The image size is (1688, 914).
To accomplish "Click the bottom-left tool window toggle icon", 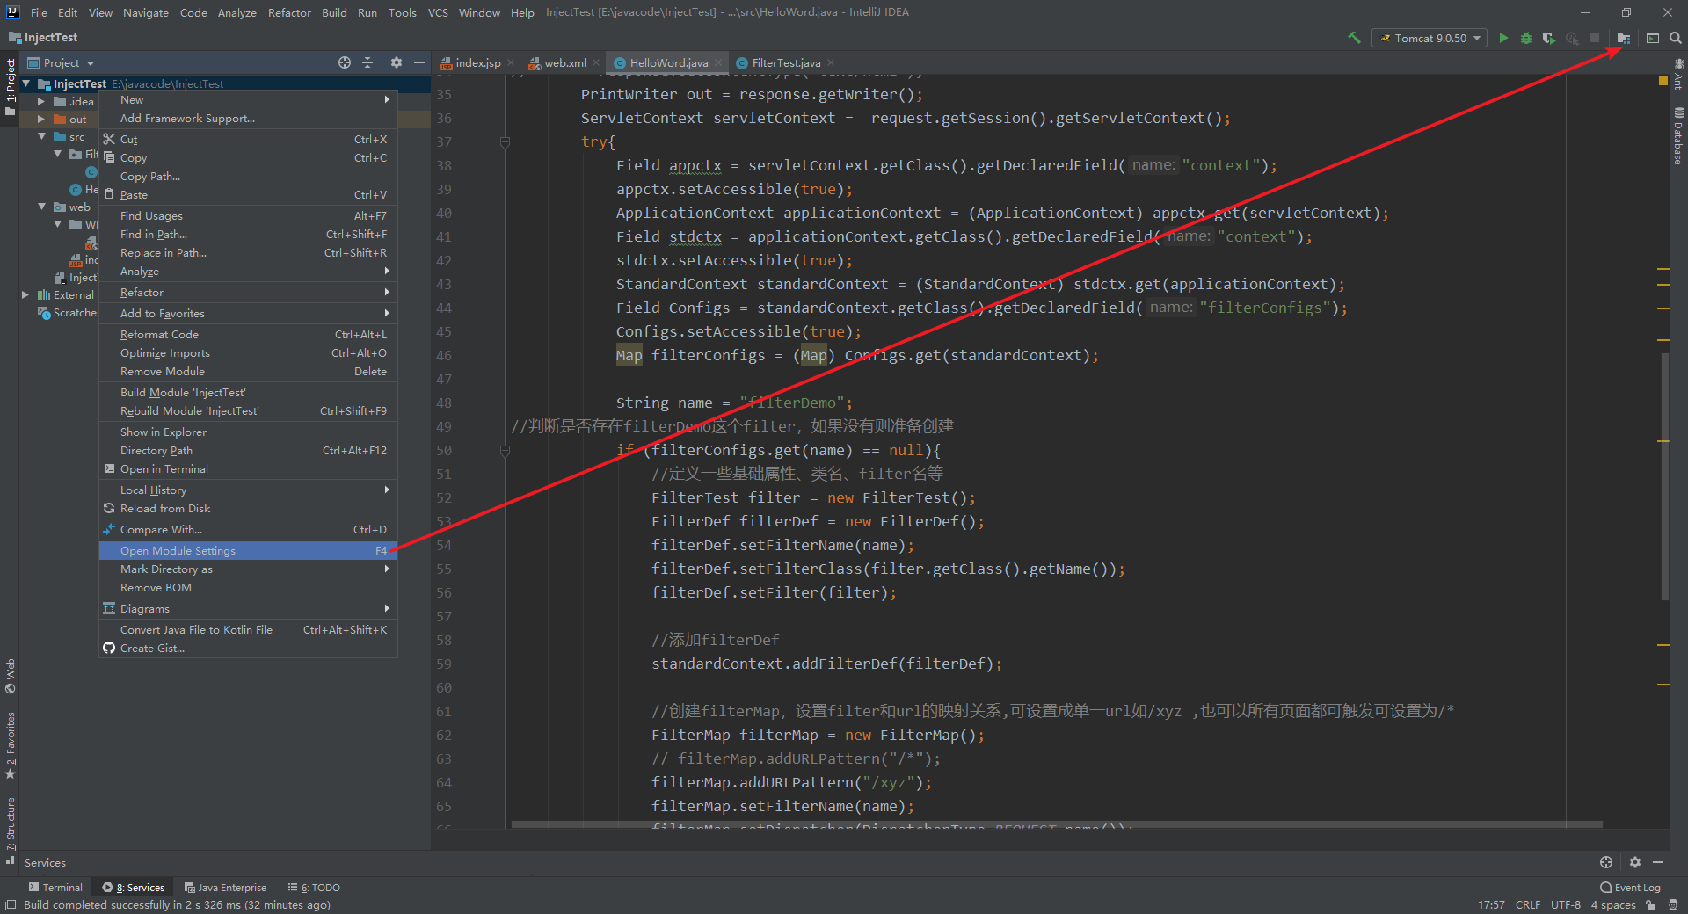I will click(x=11, y=904).
